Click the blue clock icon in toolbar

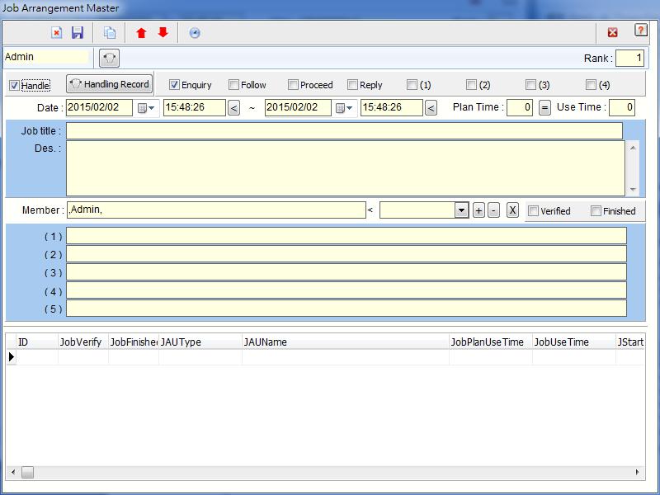(195, 33)
